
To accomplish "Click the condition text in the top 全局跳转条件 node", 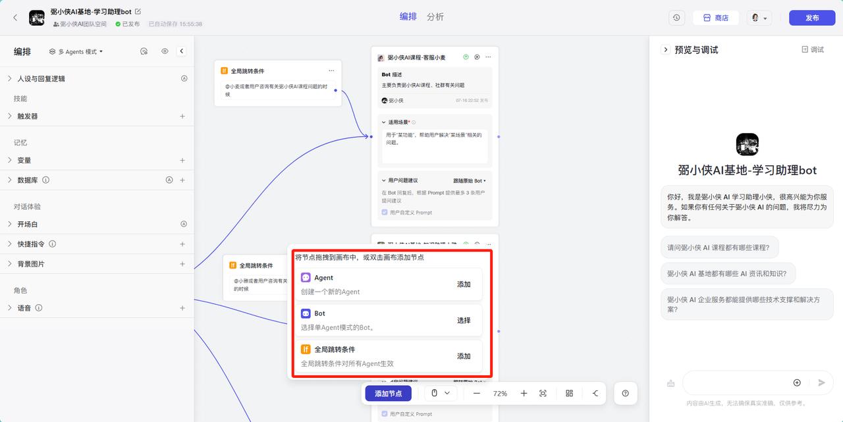I will pos(278,90).
